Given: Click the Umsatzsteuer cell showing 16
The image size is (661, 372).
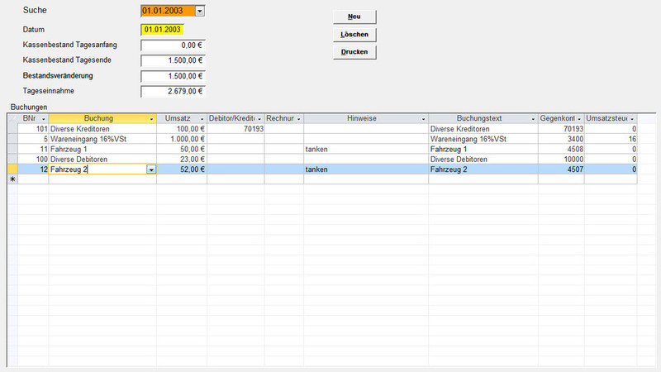Looking at the screenshot, I should (611, 139).
